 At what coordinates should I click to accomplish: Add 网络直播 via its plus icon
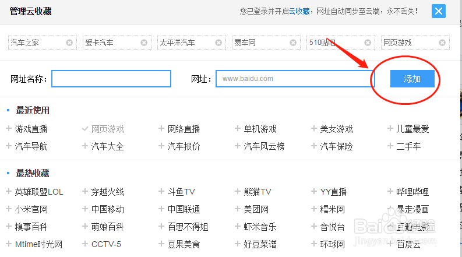(x=161, y=128)
